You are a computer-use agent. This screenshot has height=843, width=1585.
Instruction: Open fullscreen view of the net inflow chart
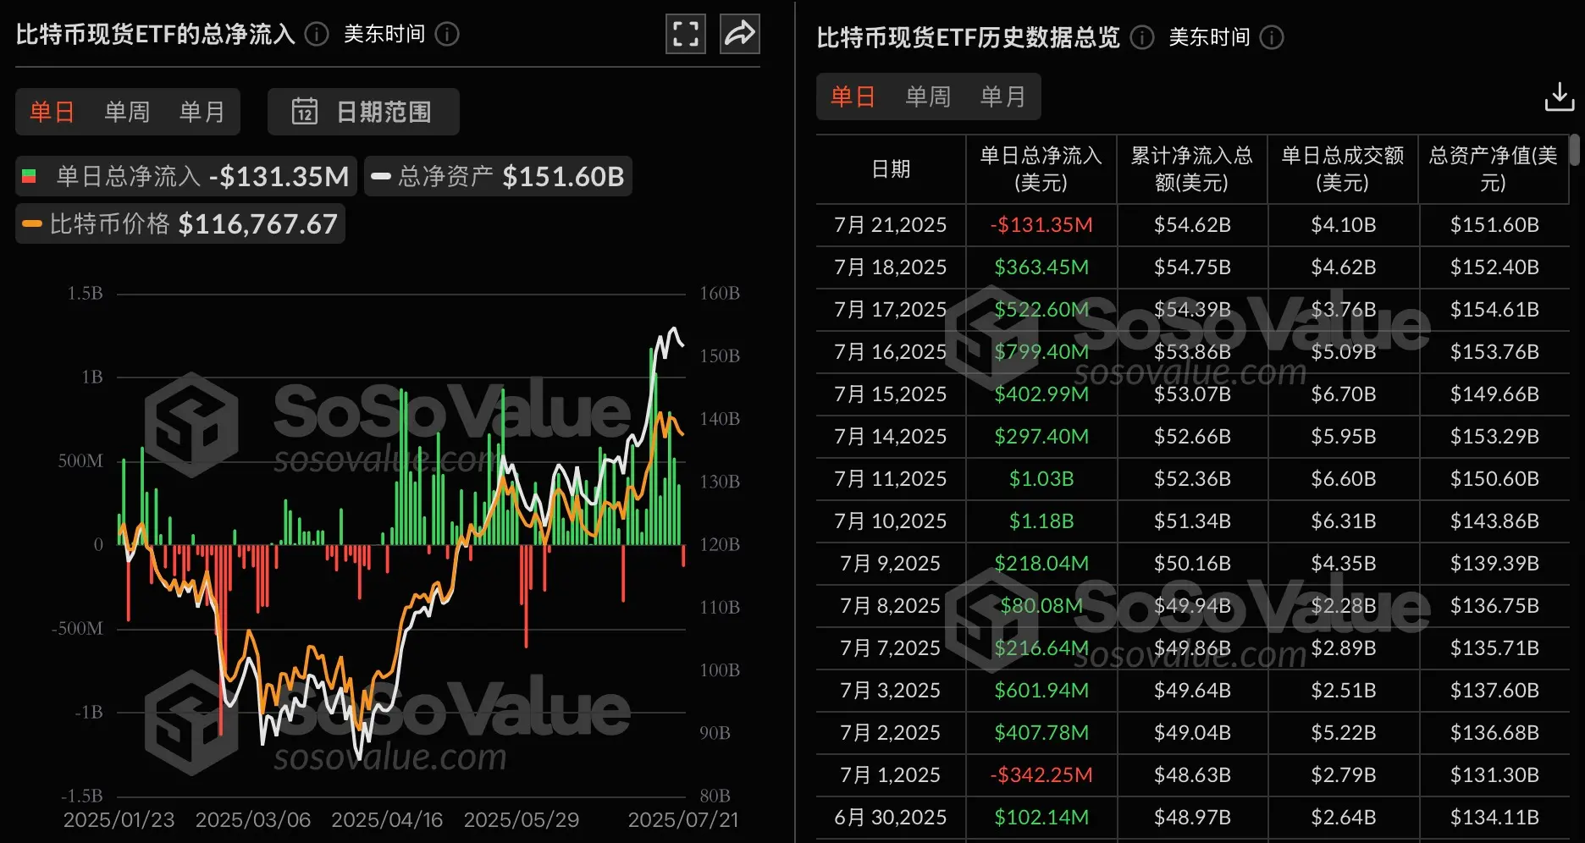(x=686, y=34)
